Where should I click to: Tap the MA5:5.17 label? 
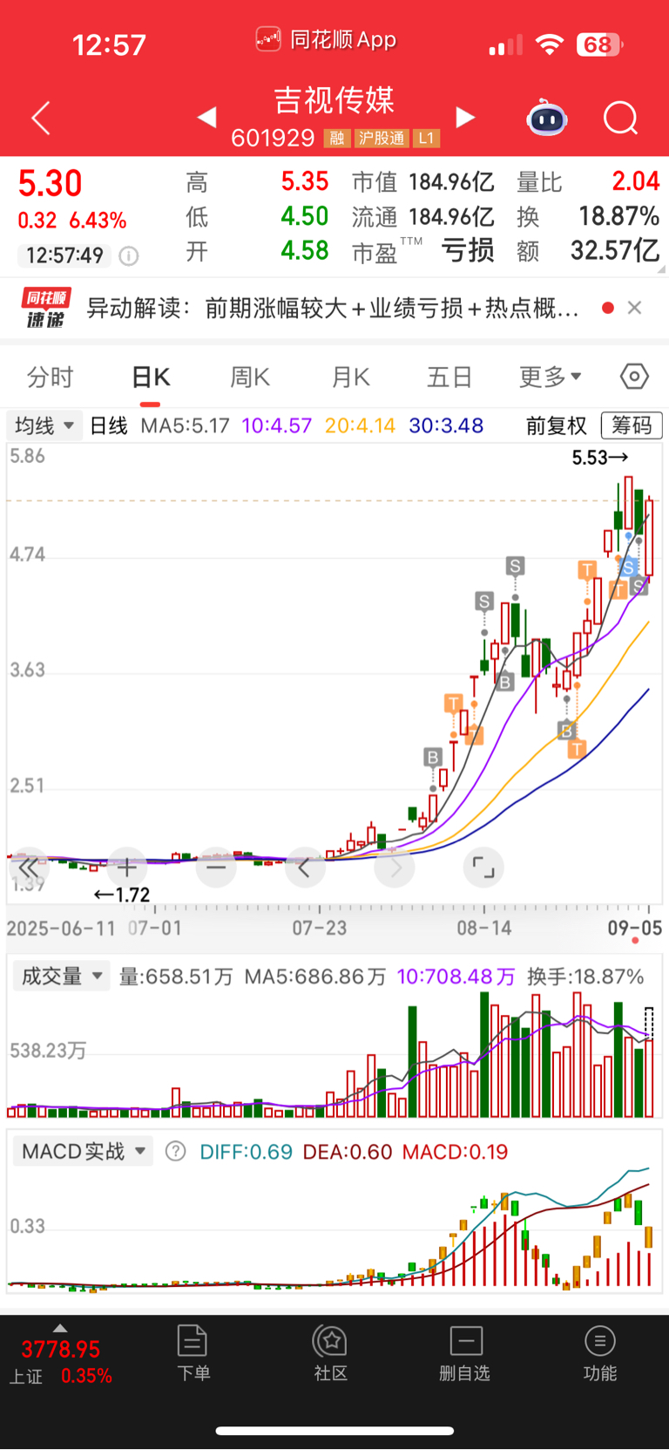185,425
